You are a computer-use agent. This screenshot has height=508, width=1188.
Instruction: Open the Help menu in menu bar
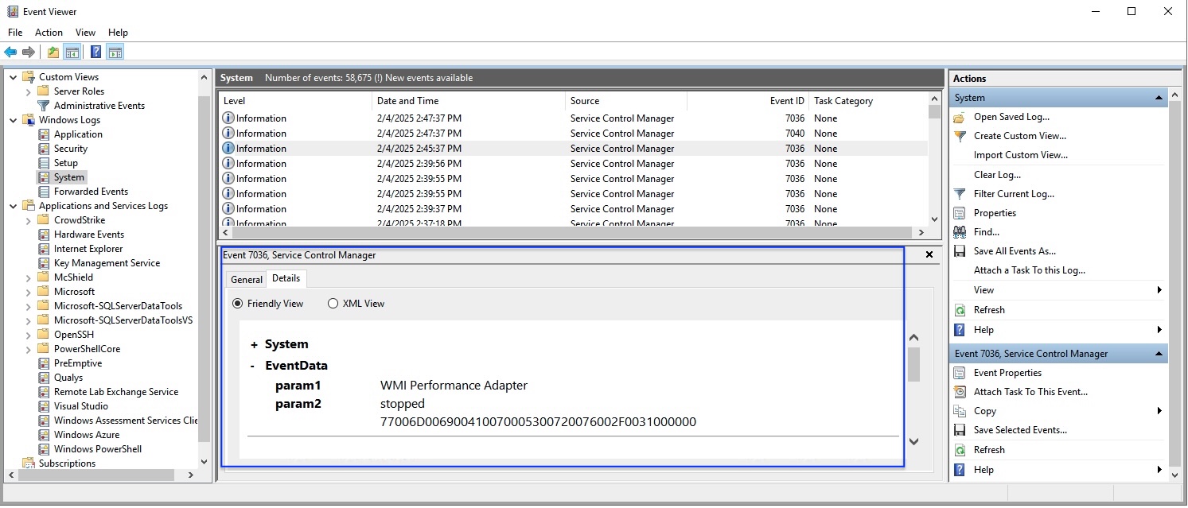pos(118,33)
